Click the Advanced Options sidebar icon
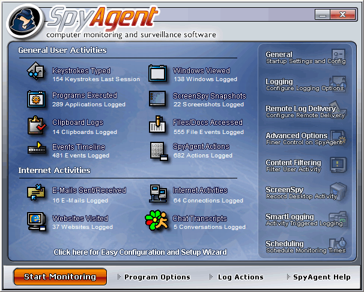364x292 pixels. tap(338, 138)
